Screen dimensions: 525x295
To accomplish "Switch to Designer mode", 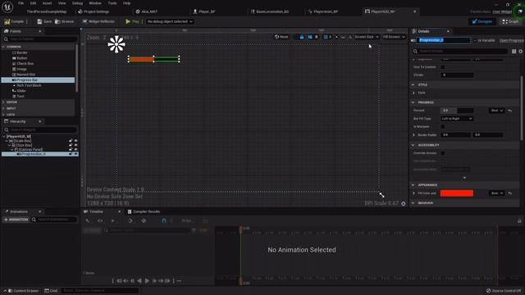I will tap(482, 21).
